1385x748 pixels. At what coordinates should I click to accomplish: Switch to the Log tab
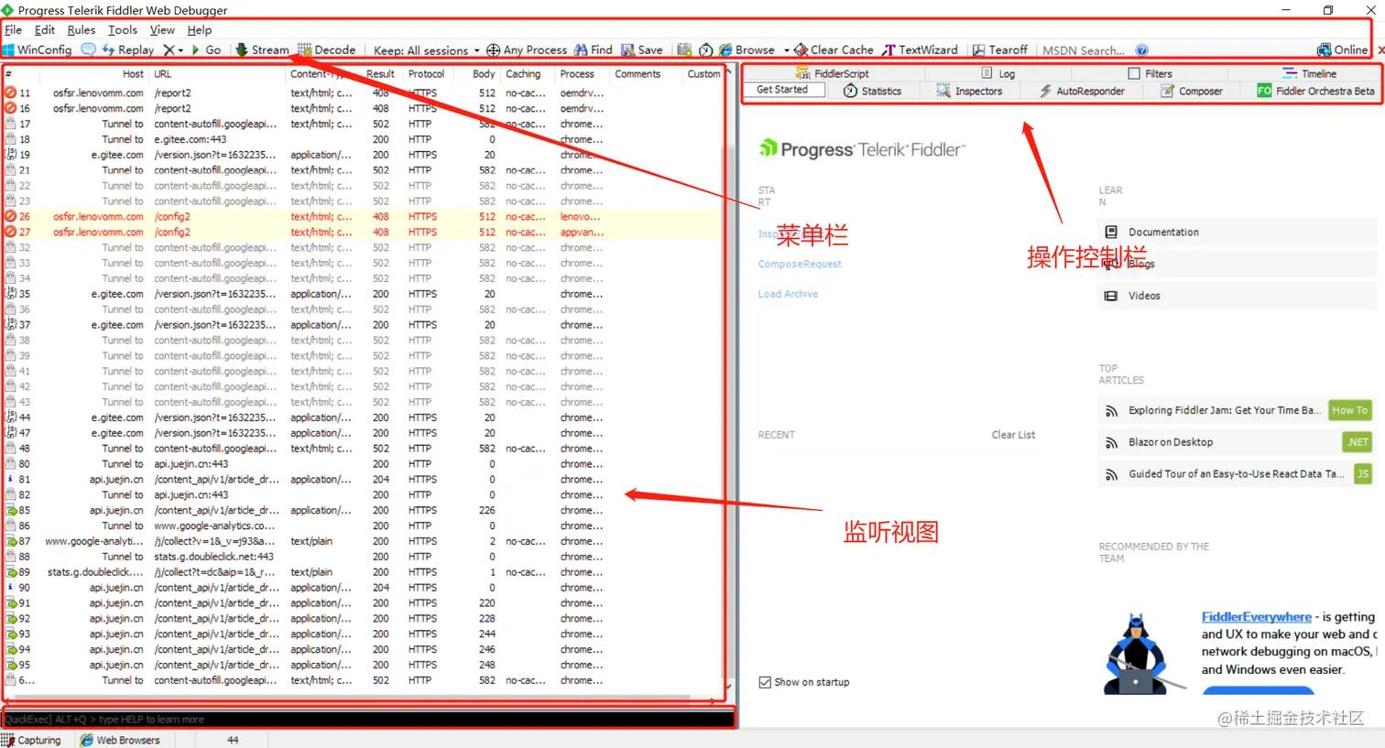point(998,73)
